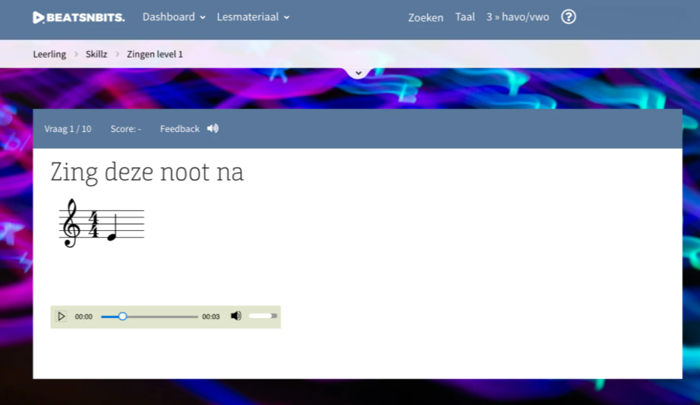The width and height of the screenshot is (700, 405).
Task: Select Taal in the top navigation
Action: click(465, 17)
